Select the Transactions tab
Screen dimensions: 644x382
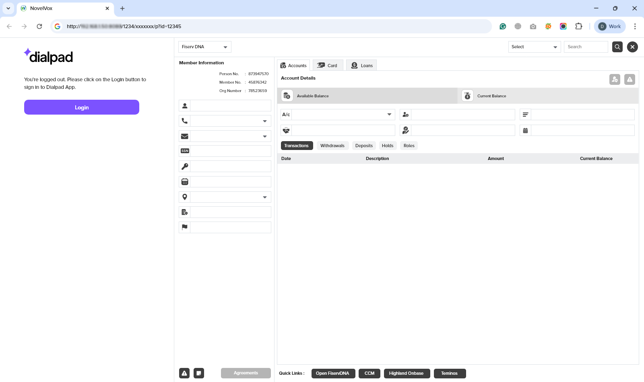[x=297, y=146]
